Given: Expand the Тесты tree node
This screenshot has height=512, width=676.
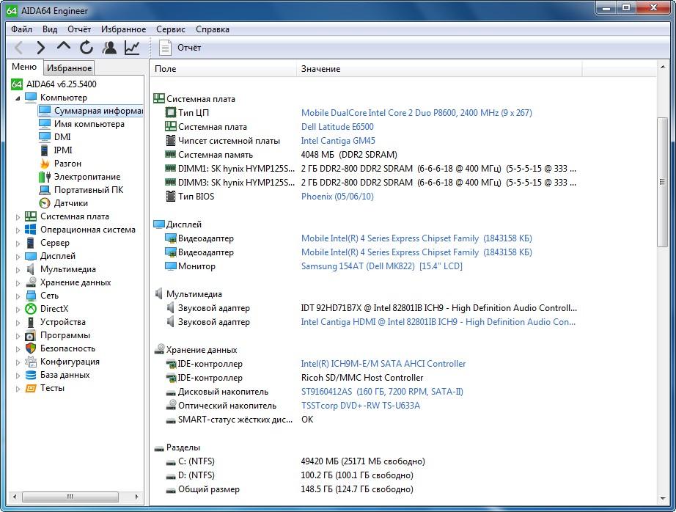Looking at the screenshot, I should pyautogui.click(x=18, y=388).
